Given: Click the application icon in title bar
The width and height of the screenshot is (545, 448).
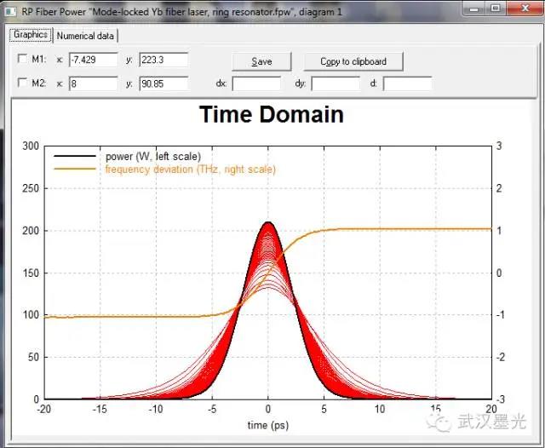Looking at the screenshot, I should coord(10,12).
